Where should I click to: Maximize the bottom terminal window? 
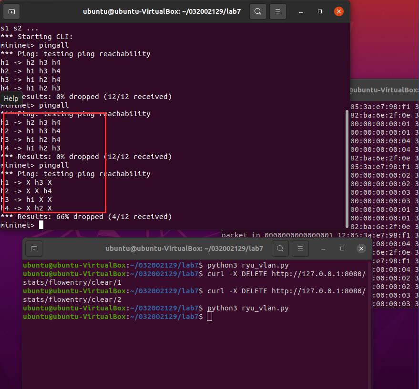click(x=342, y=249)
